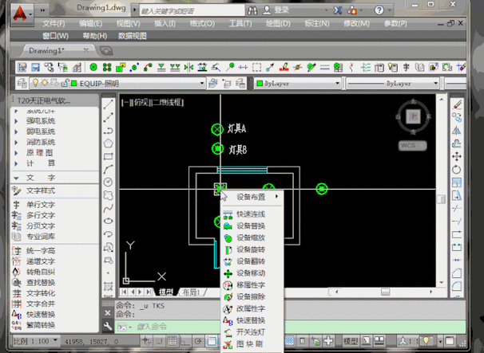Viewport: 484px width, 353px height.
Task: Select 多行文字 in the side panel
Action: pyautogui.click(x=41, y=215)
